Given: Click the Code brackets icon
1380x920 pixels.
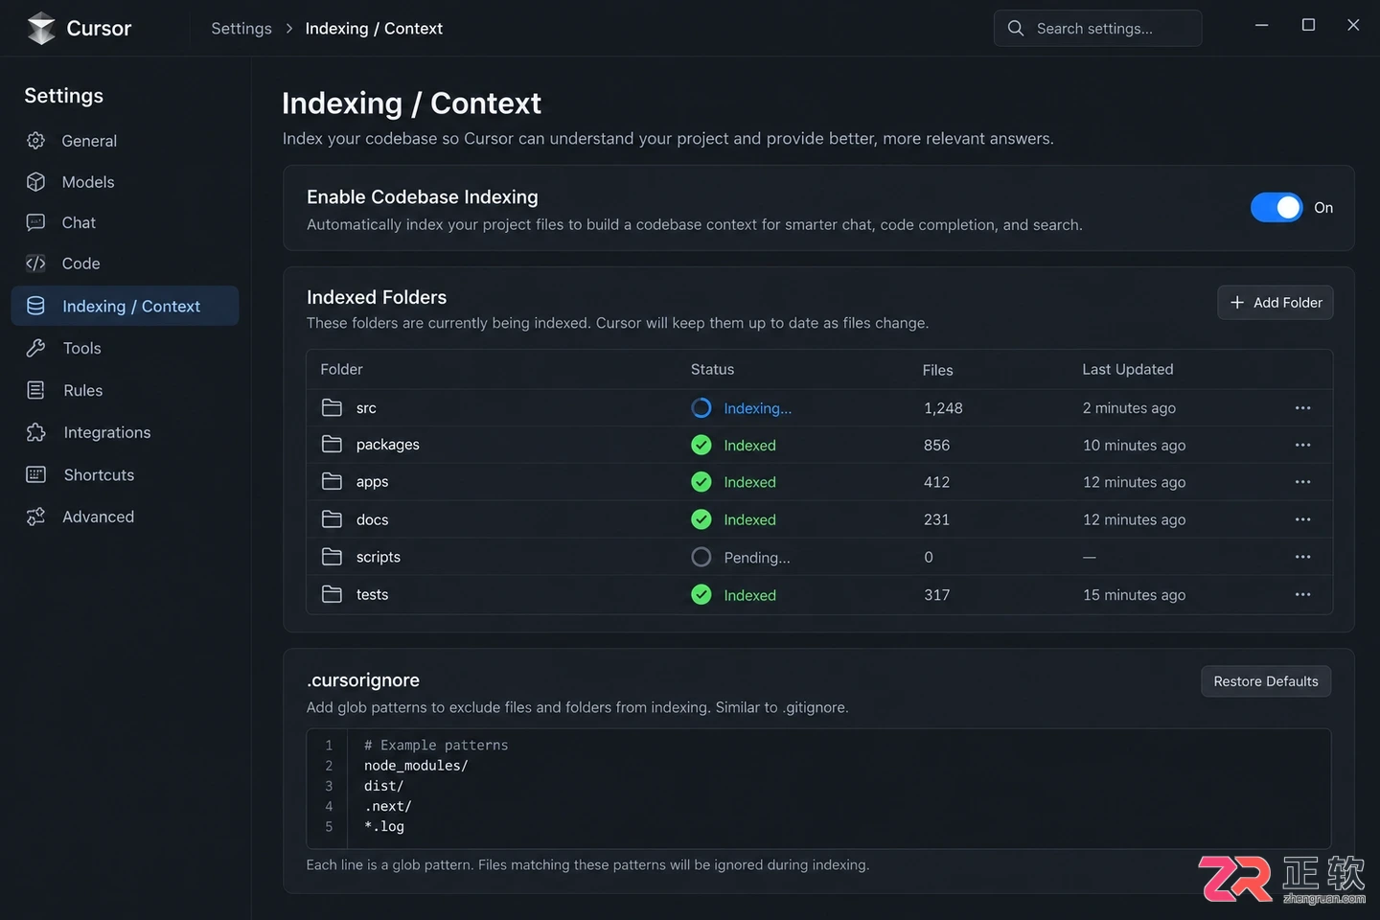Looking at the screenshot, I should point(36,264).
